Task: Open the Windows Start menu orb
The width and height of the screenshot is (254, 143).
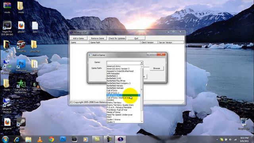Action: tap(5, 139)
